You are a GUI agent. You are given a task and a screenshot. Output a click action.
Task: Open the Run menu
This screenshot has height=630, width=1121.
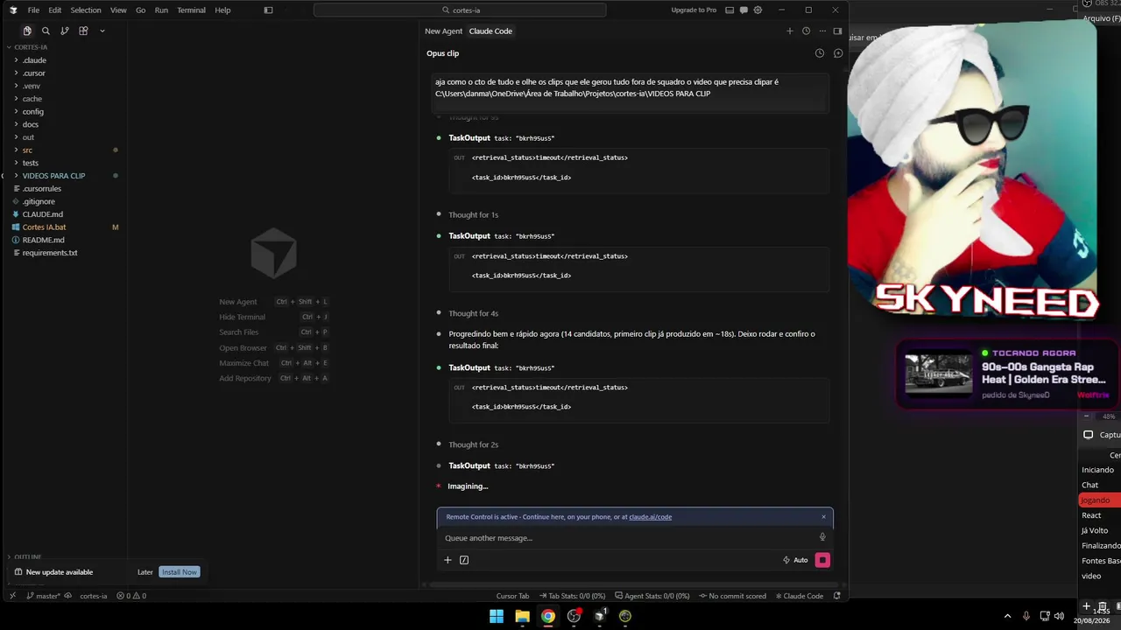[x=161, y=10]
